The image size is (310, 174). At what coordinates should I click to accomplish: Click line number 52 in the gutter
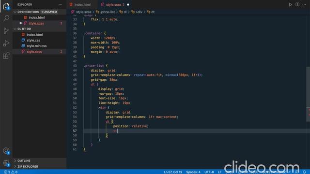[75, 108]
